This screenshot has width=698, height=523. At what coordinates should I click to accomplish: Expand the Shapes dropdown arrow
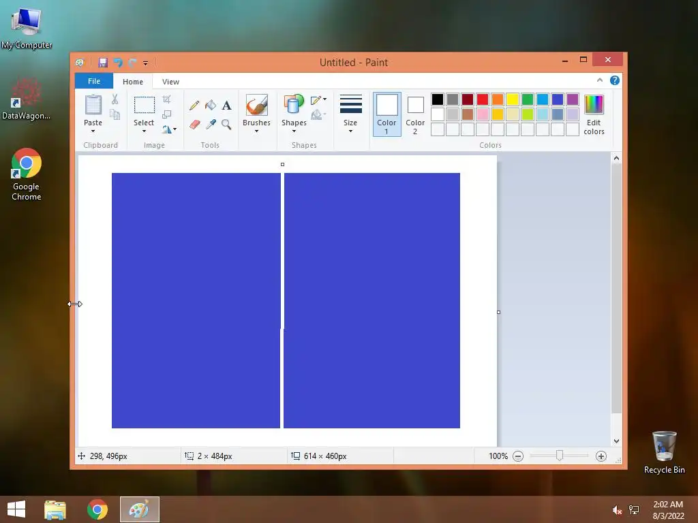(x=294, y=131)
